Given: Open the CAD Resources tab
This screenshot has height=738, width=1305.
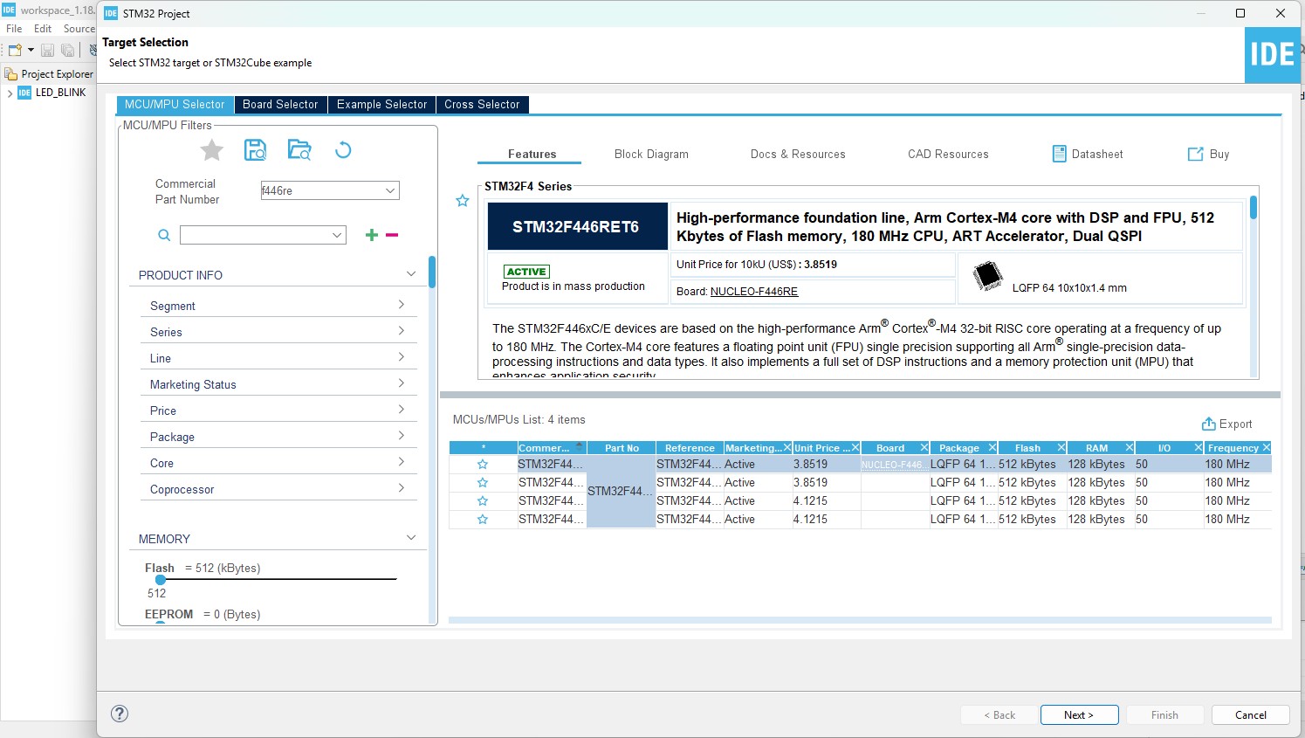Looking at the screenshot, I should click(x=948, y=154).
